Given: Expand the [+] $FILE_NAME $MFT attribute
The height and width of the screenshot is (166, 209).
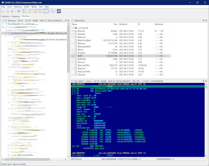Looking at the screenshot, I should 74,91.
